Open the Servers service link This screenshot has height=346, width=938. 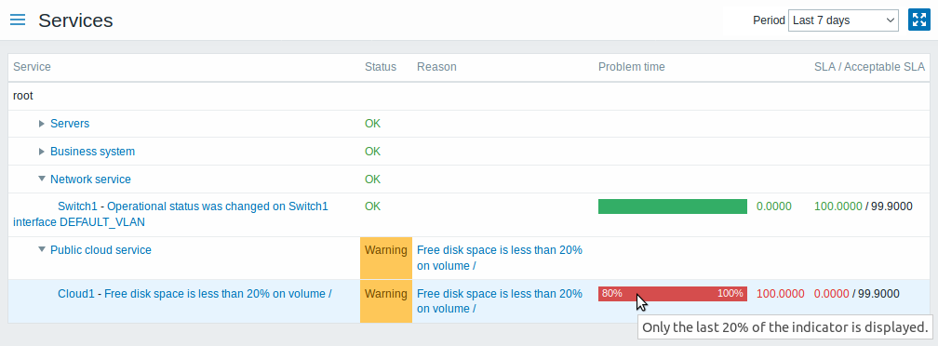coord(70,124)
